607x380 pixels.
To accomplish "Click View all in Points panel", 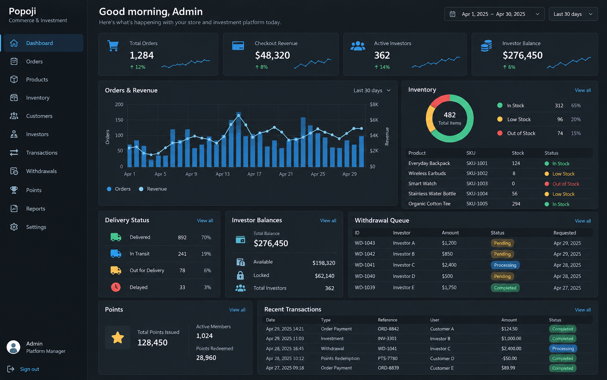I will [x=237, y=310].
